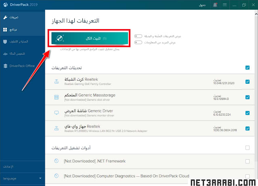Select the drivers (تعريفات) sidebar tab
This screenshot has width=258, height=186.
[22, 17]
